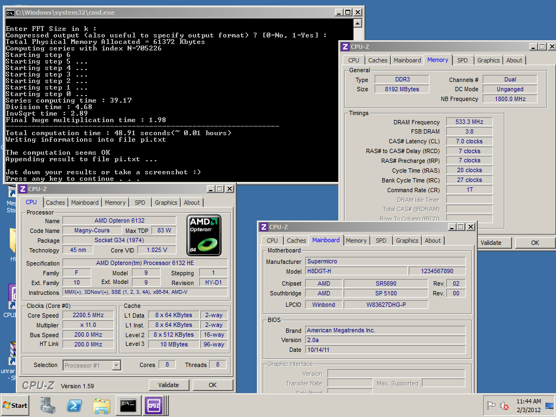Open Windows PowerShell taskbar icon
556x417 pixels.
pyautogui.click(x=74, y=405)
